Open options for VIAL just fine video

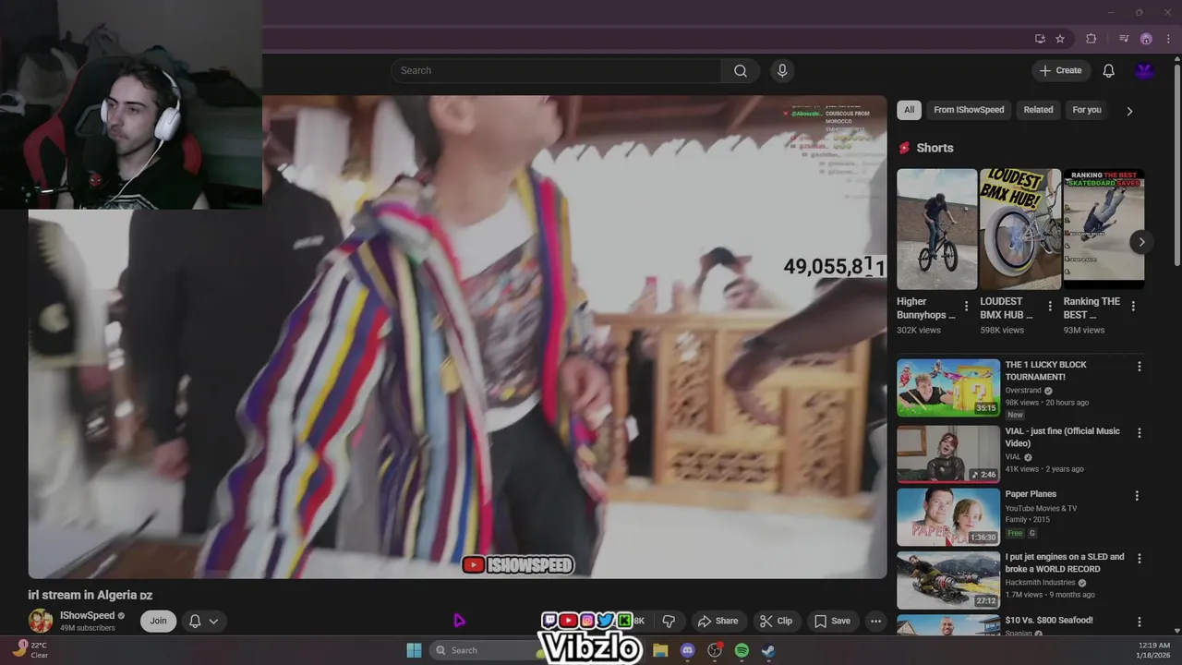coord(1139,432)
